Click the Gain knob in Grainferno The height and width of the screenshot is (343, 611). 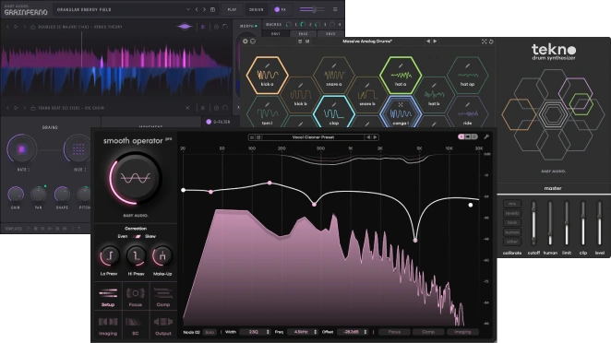16,194
